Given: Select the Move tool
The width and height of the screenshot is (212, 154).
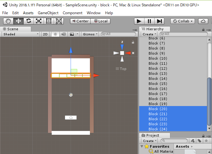Looking at the screenshot, I should 18,21.
